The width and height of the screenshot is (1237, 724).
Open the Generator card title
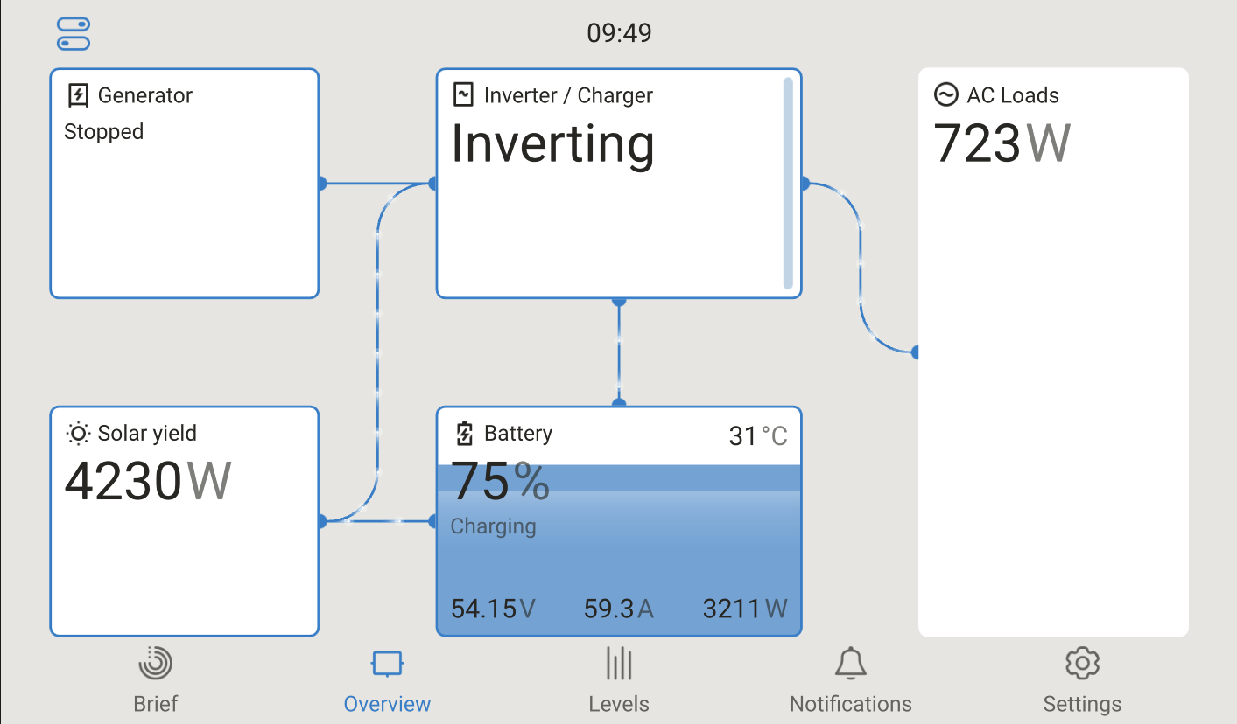click(x=145, y=95)
